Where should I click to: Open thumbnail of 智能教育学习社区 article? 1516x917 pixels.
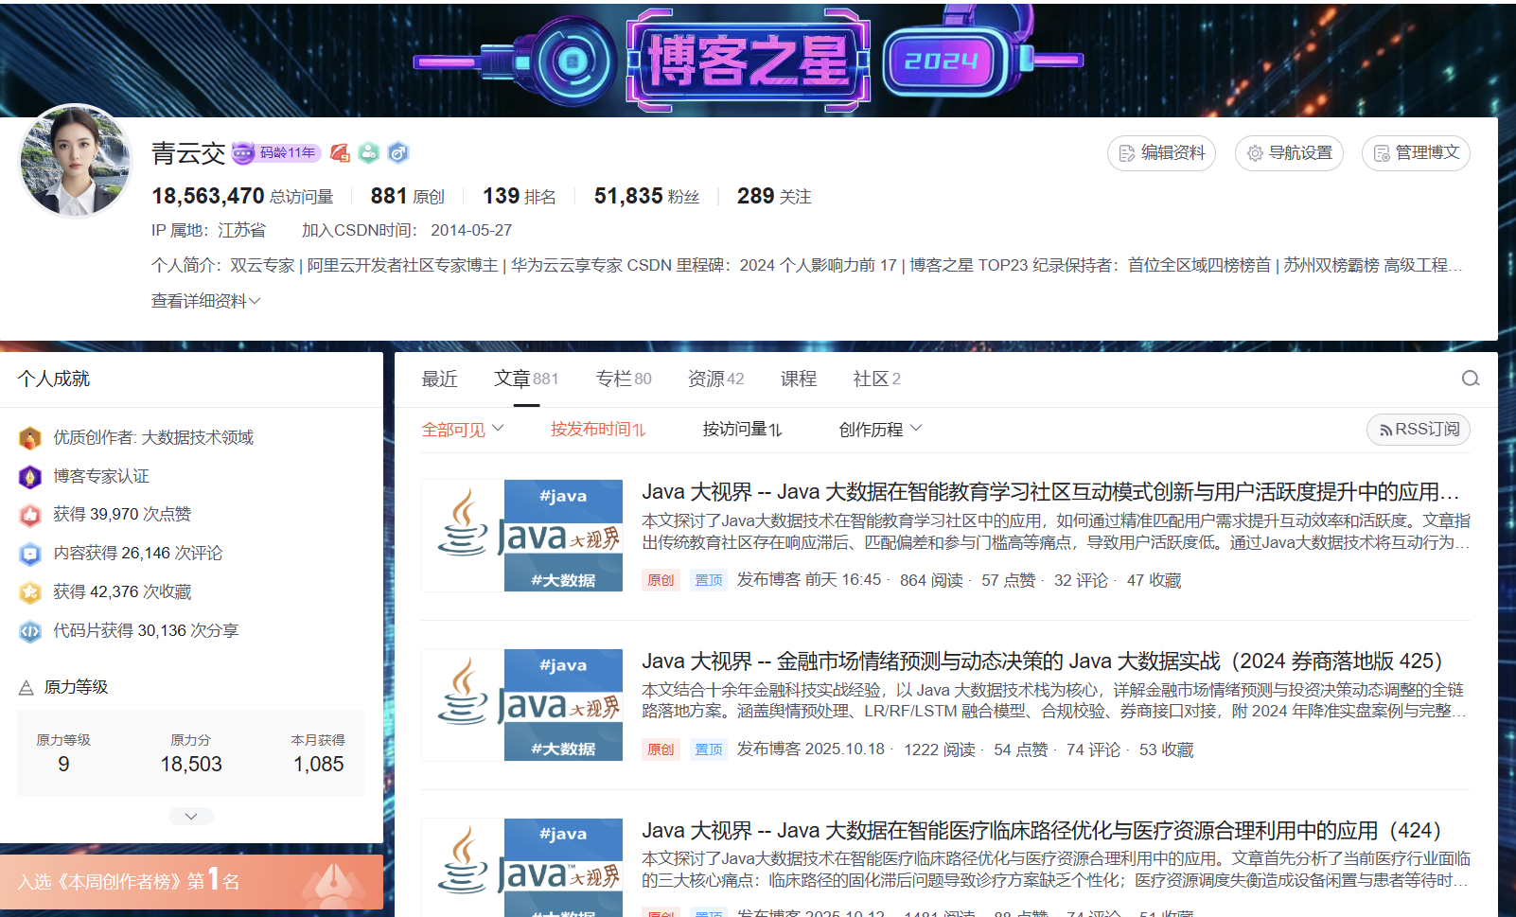(522, 536)
